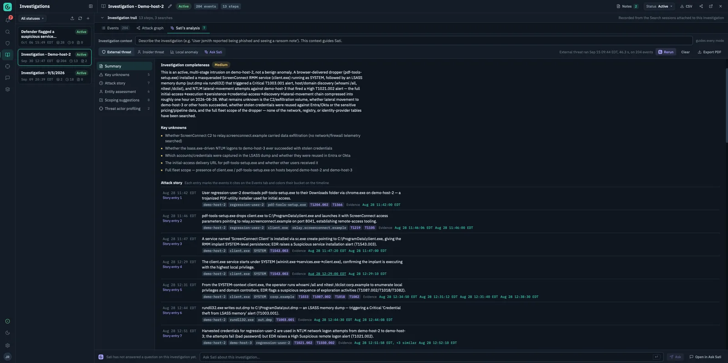
Task: Switch to the Events tab
Action: click(x=115, y=28)
